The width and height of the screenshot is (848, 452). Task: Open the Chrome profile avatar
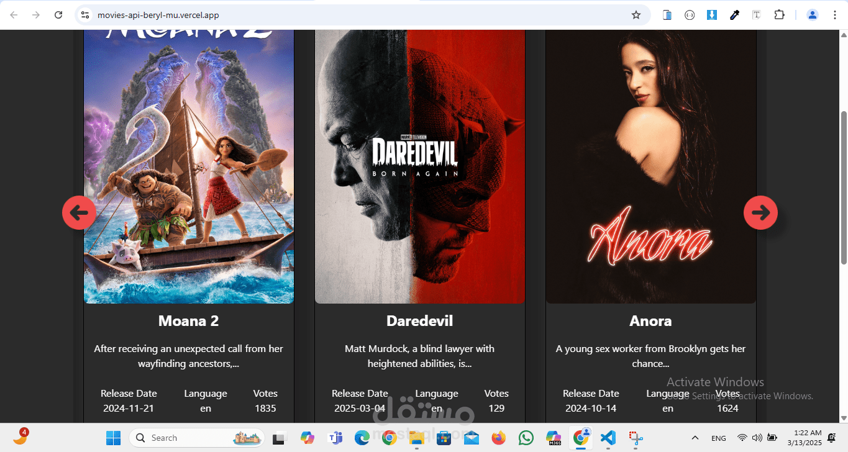click(812, 15)
